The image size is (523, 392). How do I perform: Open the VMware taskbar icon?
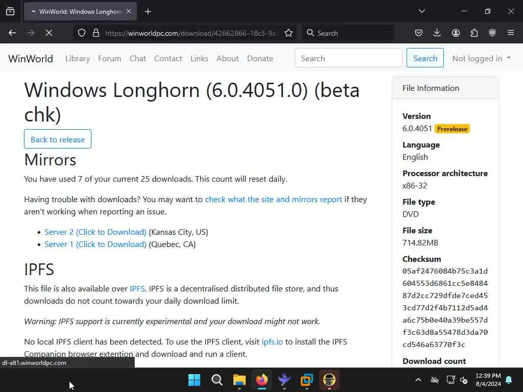coord(306,380)
